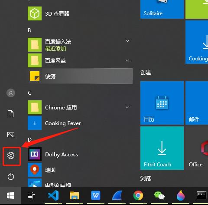This screenshot has width=208, height=205.
Task: Open the Pictures folder icon in sidebar
Action: pos(11,135)
